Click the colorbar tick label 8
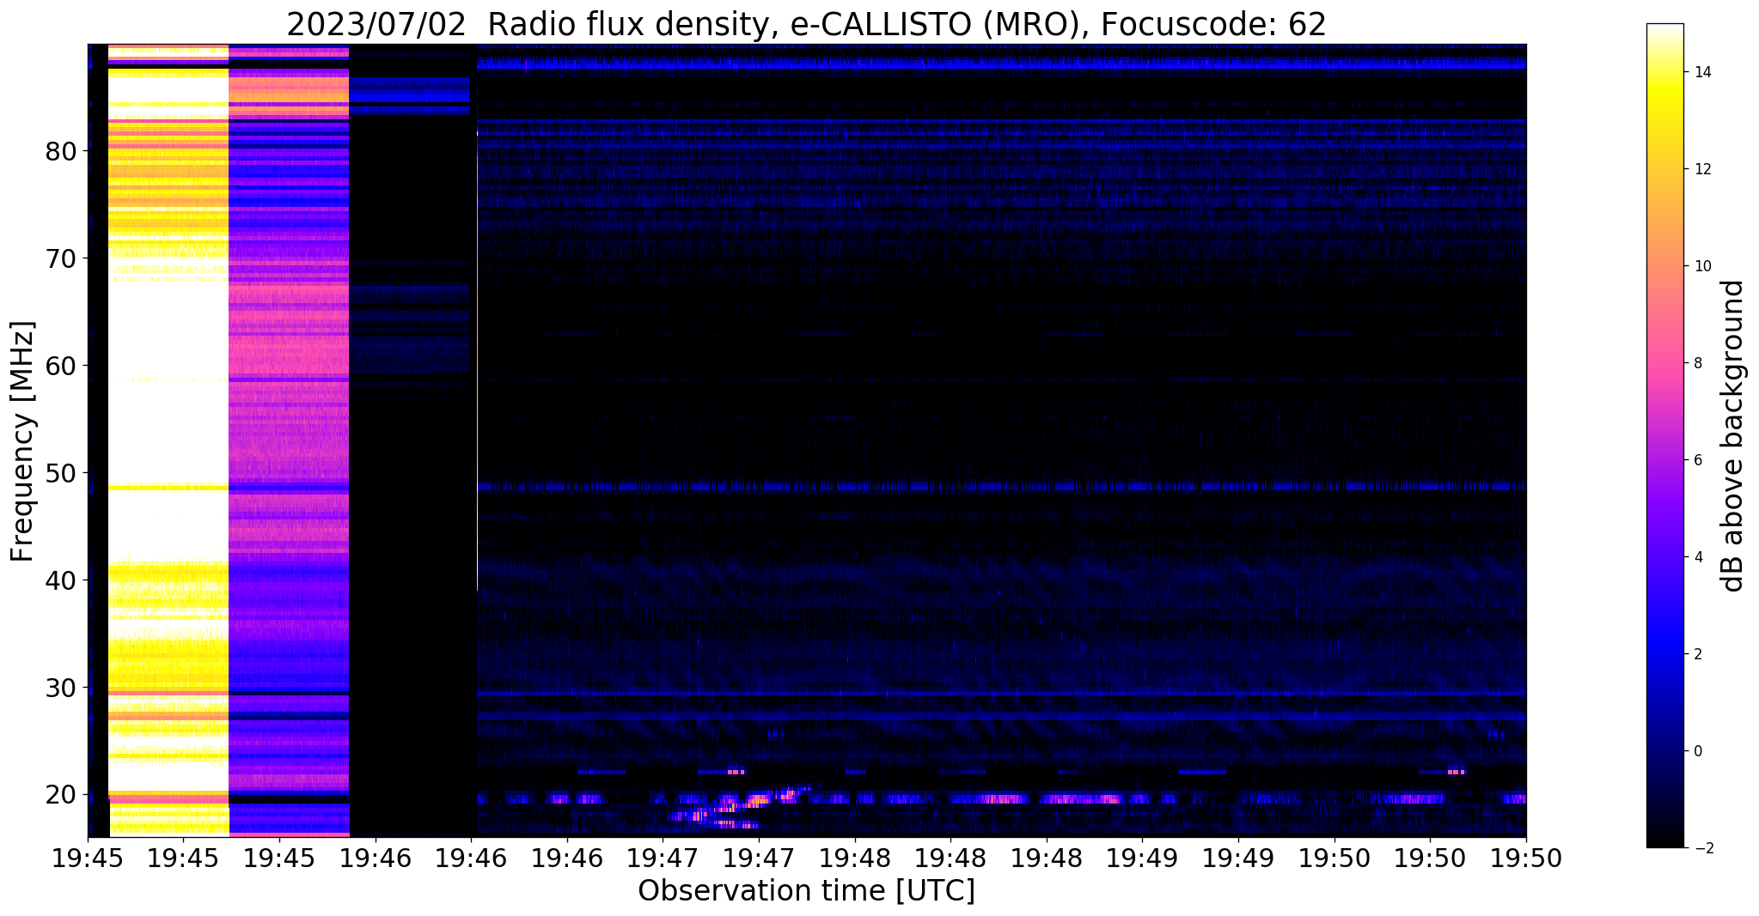Viewport: 1759px width, 916px height. point(1696,363)
